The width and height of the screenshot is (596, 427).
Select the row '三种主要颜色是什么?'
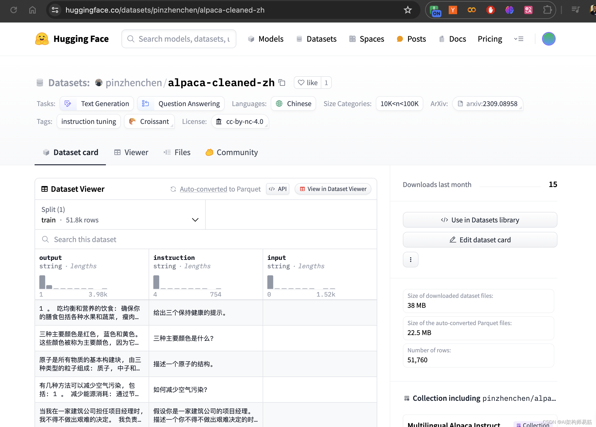(206, 338)
